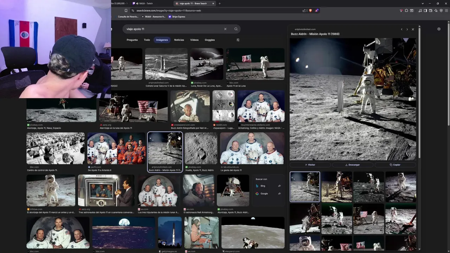Screen dimensions: 450x253
Task: Open a new browser tab
Action: (220, 4)
